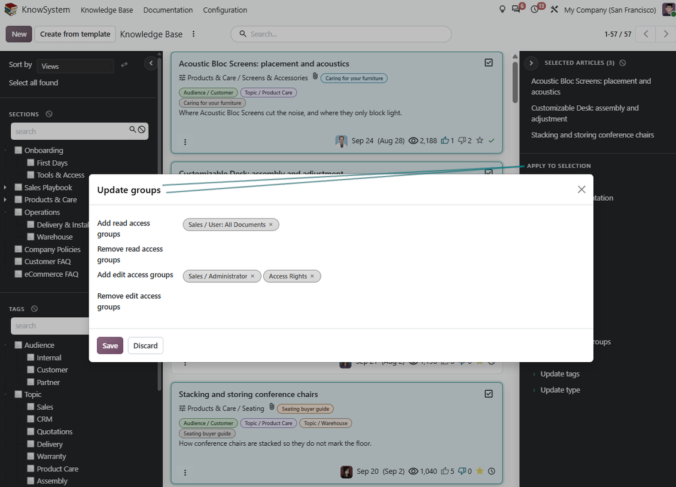Viewport: 676px width, 487px height.
Task: Click the article list vertical scrollbar
Action: point(514,82)
